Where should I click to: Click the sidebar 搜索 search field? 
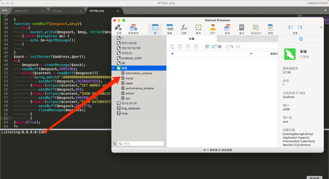tap(140, 144)
